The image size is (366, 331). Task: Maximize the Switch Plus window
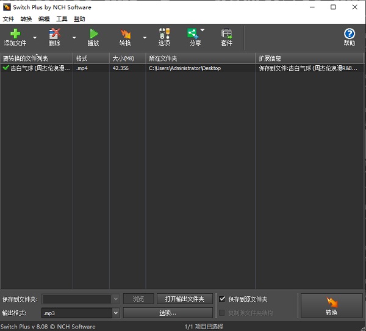(x=333, y=7)
